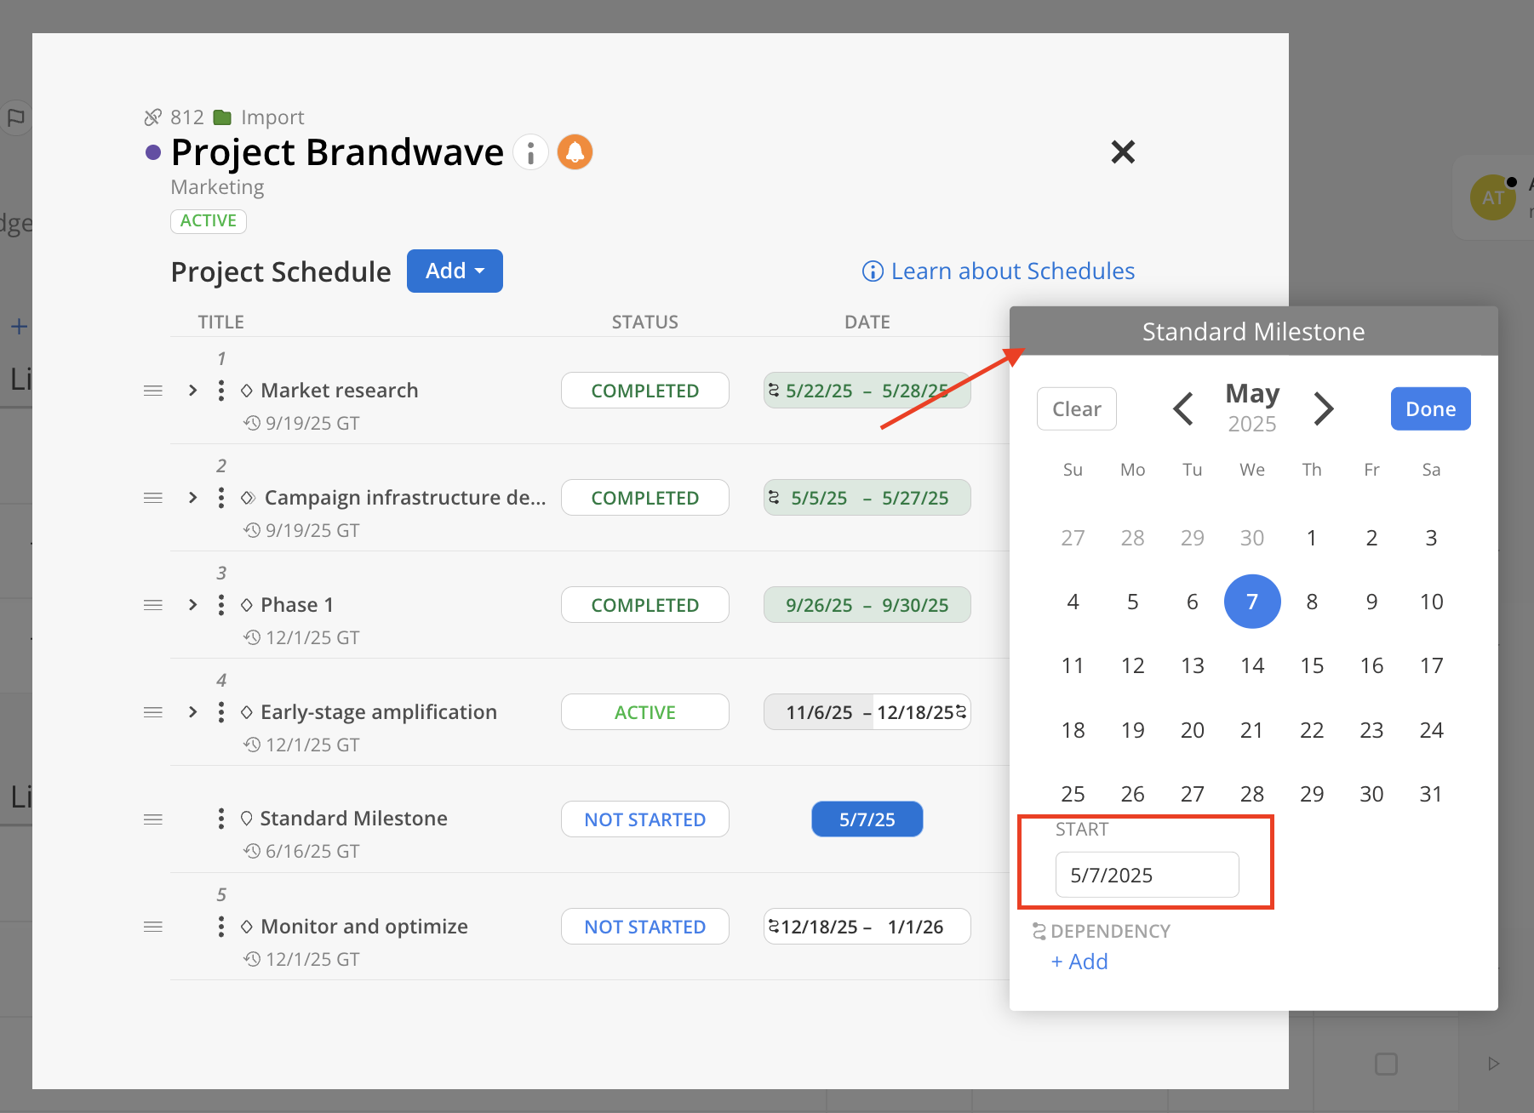The width and height of the screenshot is (1534, 1113).
Task: Expand the Phase 1 row
Action: (x=193, y=605)
